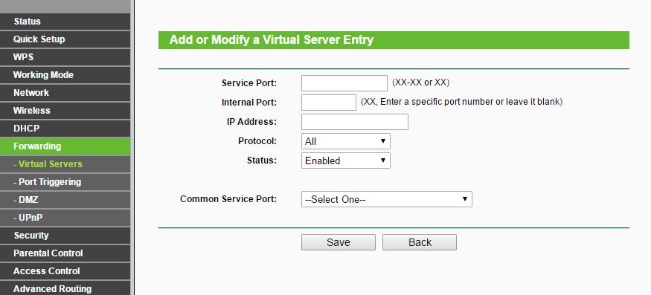Select the Forwarding menu section
Viewport: 651px width, 295px height.
click(65, 146)
